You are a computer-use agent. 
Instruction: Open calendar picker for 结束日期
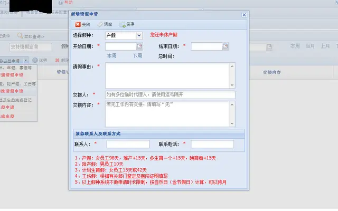coord(225,46)
